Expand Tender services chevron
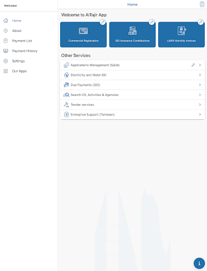Screen dimensions: 207x271 (200, 105)
